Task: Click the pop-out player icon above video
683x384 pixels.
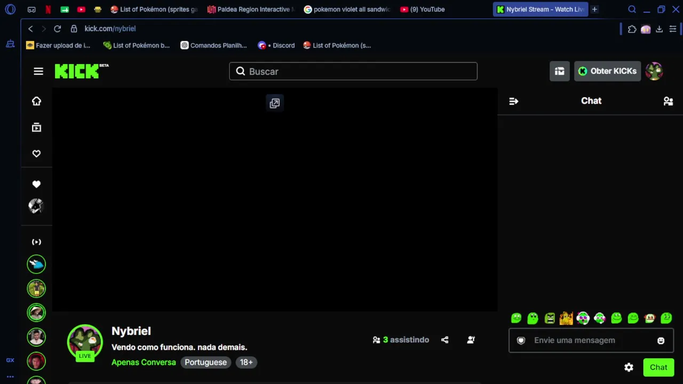Action: pyautogui.click(x=274, y=103)
